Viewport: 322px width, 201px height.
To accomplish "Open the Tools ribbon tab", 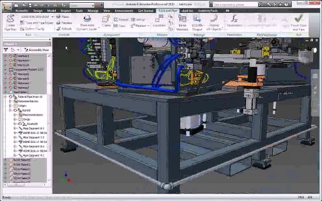I will pos(79,11).
